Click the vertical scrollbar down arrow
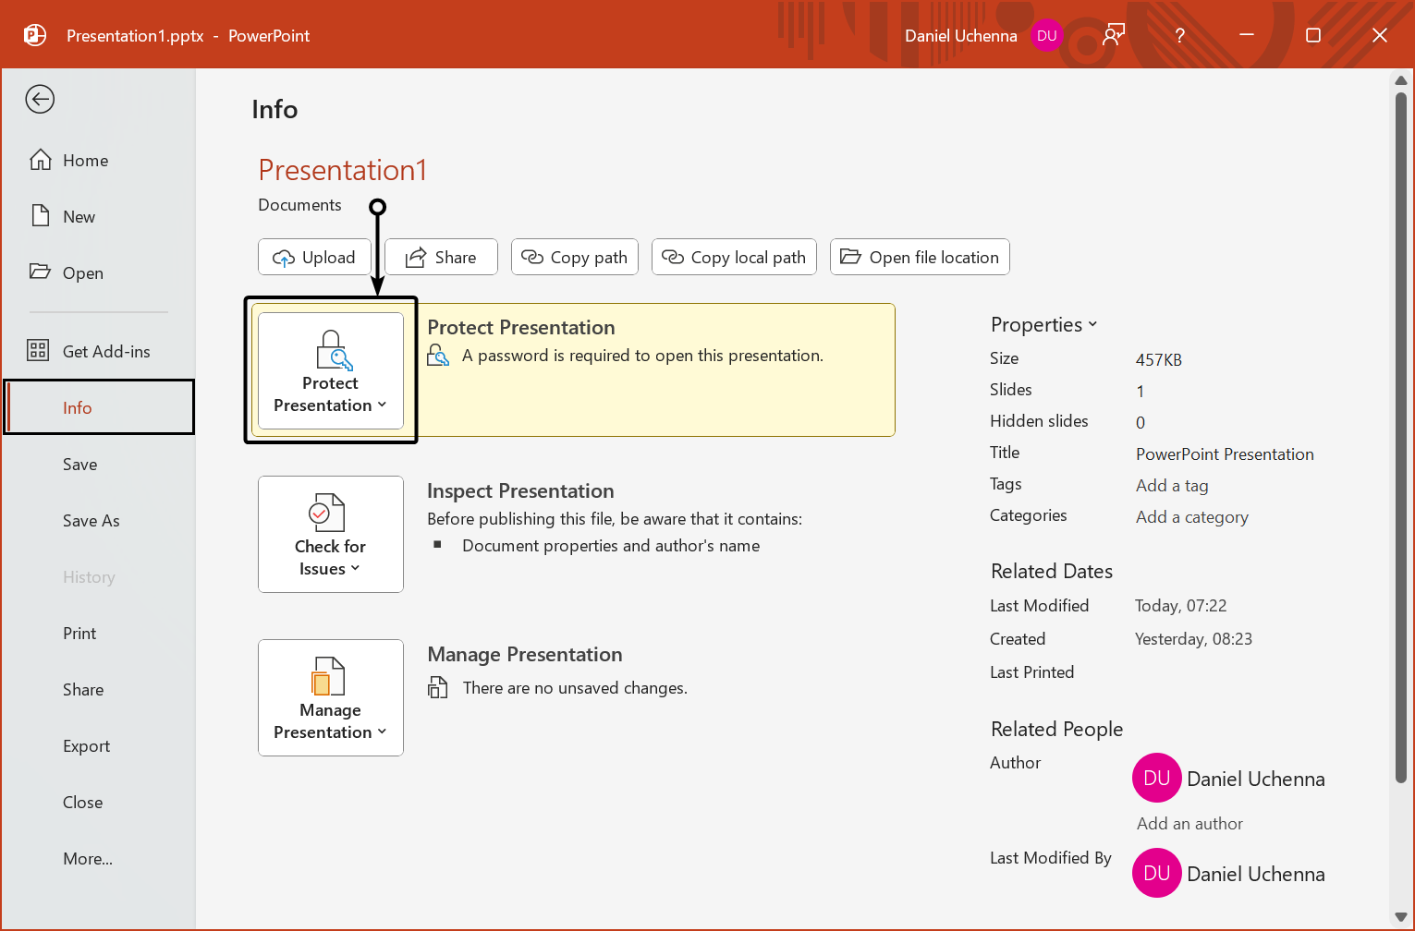The width and height of the screenshot is (1415, 931). point(1402,915)
